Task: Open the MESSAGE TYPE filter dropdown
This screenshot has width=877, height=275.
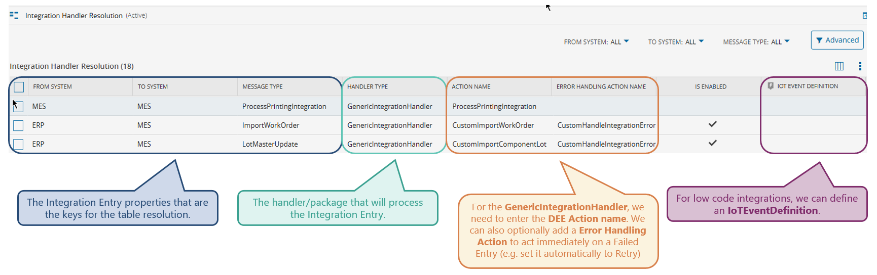Action: [756, 42]
